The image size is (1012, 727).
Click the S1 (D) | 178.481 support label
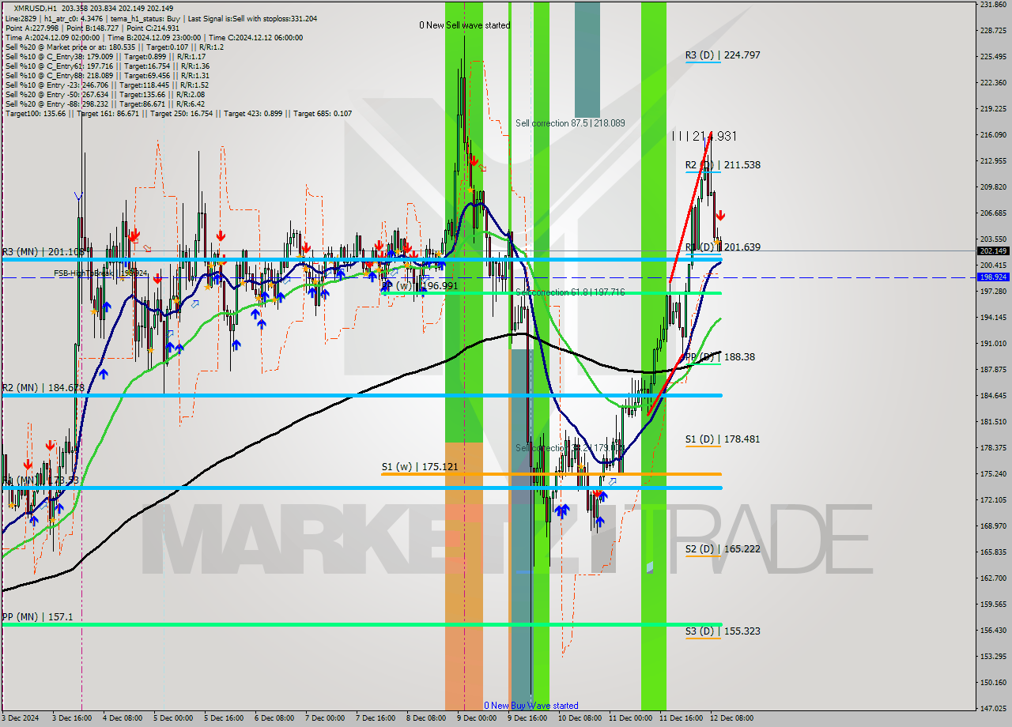tap(723, 439)
